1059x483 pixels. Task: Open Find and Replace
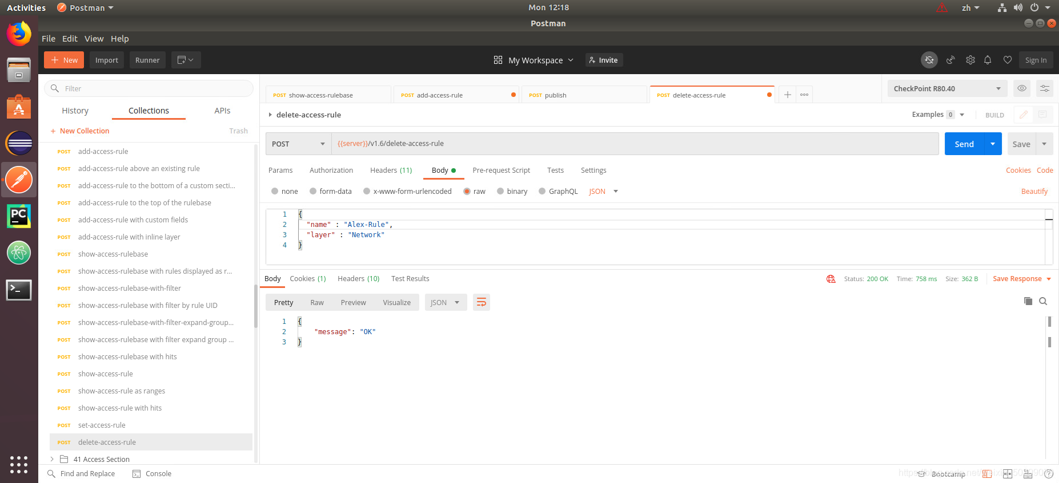coord(81,474)
